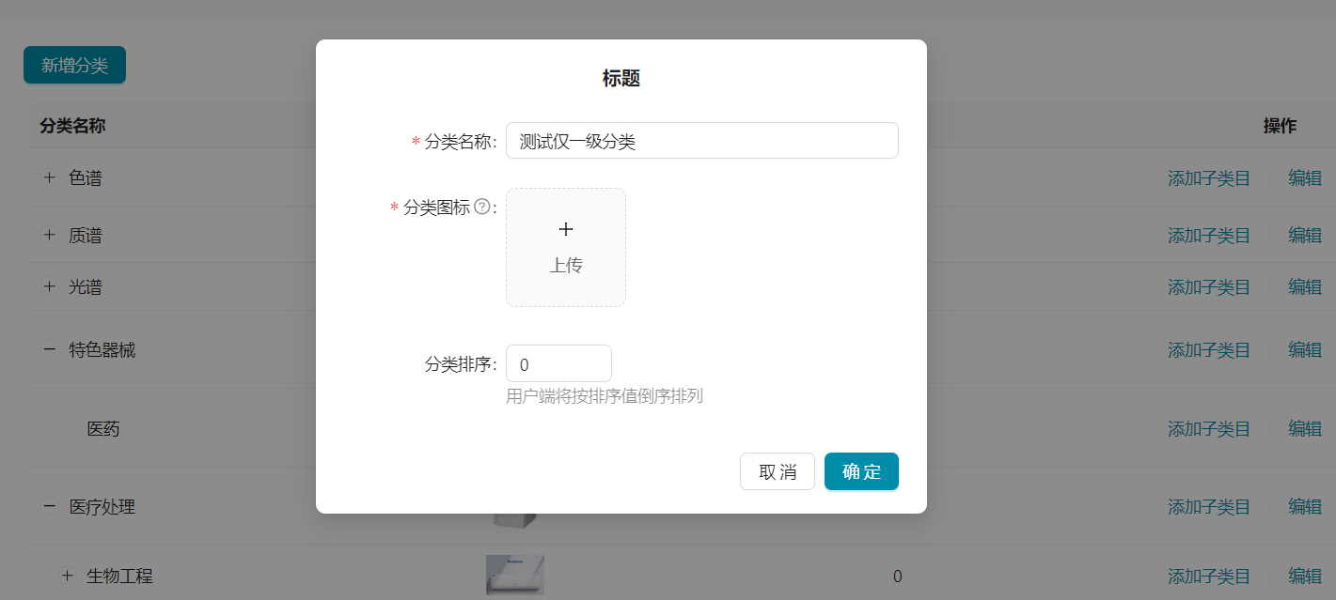Click the 分类名称 text input field
The height and width of the screenshot is (600, 1336).
tap(701, 139)
